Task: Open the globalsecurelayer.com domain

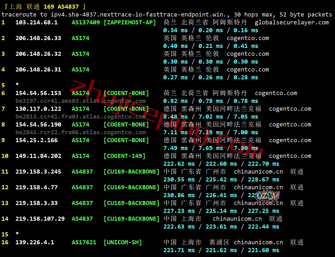Action: point(292,22)
